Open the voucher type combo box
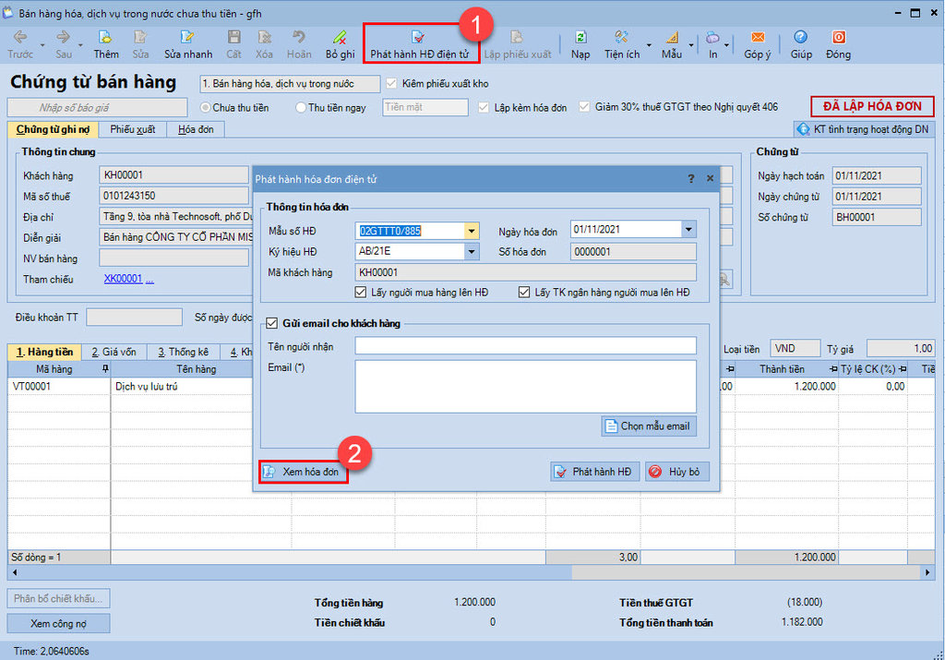Image resolution: width=945 pixels, height=660 pixels. click(290, 84)
